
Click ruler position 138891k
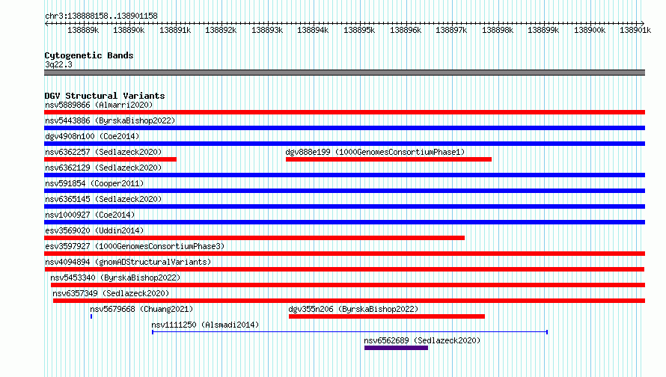(175, 31)
